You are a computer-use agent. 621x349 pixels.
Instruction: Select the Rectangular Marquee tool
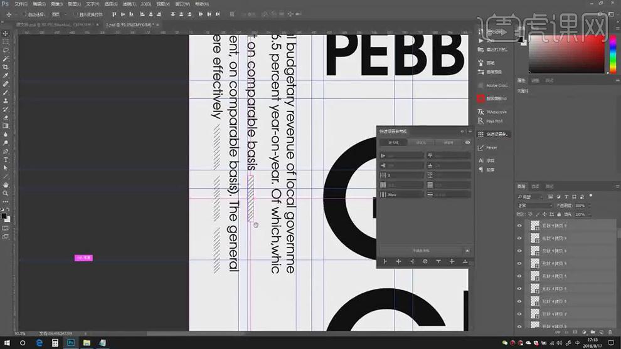click(6, 41)
